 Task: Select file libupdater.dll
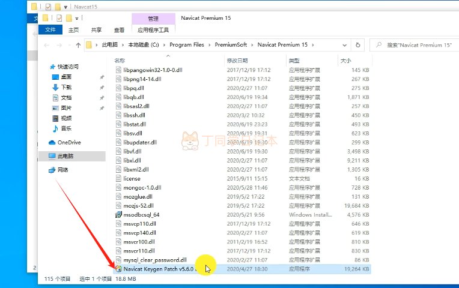click(x=140, y=142)
